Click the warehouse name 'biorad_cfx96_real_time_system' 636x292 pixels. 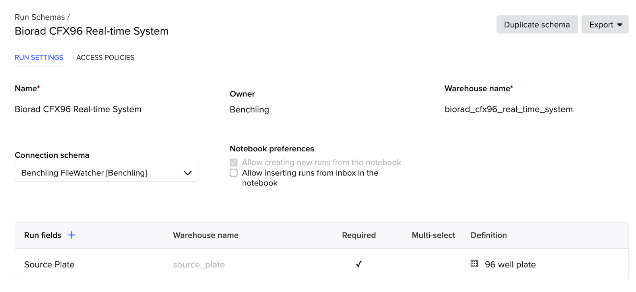(508, 109)
